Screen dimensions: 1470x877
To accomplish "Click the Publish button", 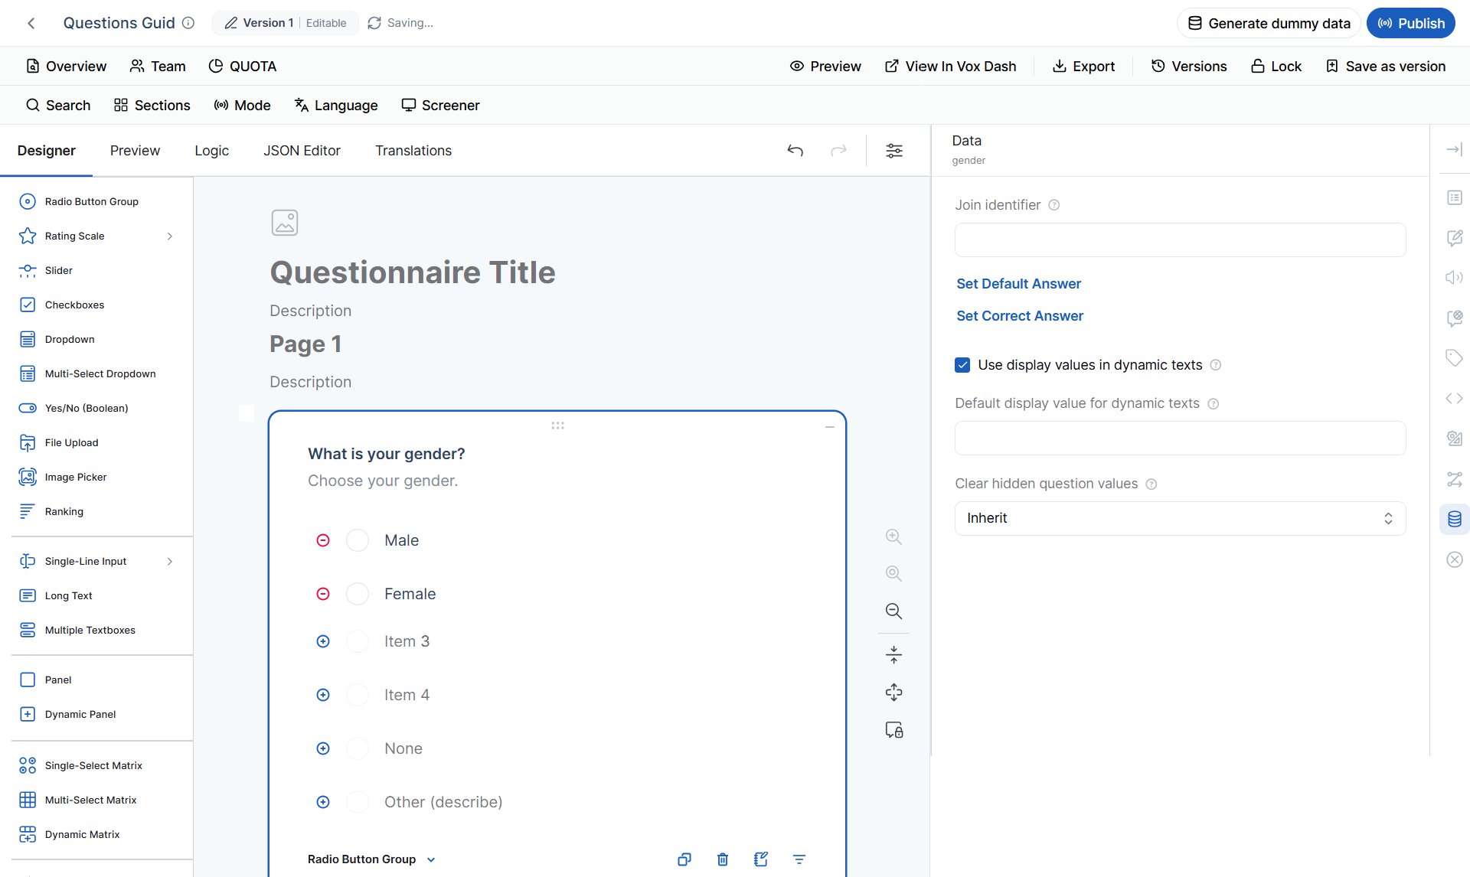I will coord(1411,23).
